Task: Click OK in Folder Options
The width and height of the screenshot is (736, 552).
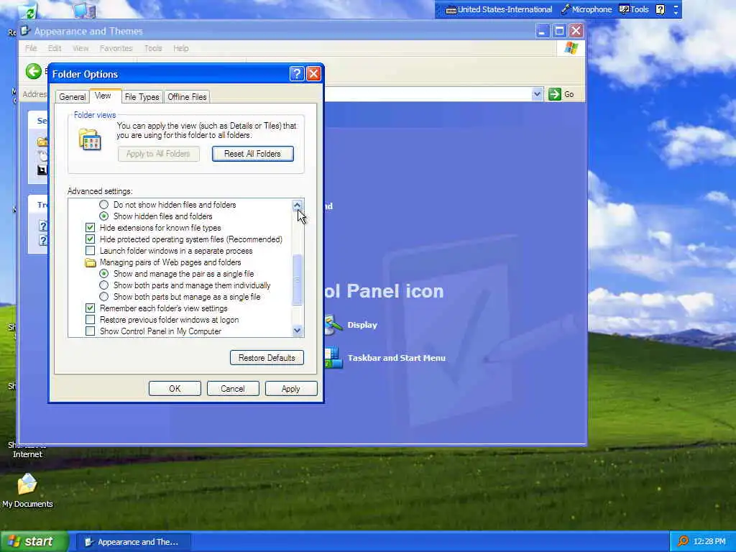Action: click(175, 389)
